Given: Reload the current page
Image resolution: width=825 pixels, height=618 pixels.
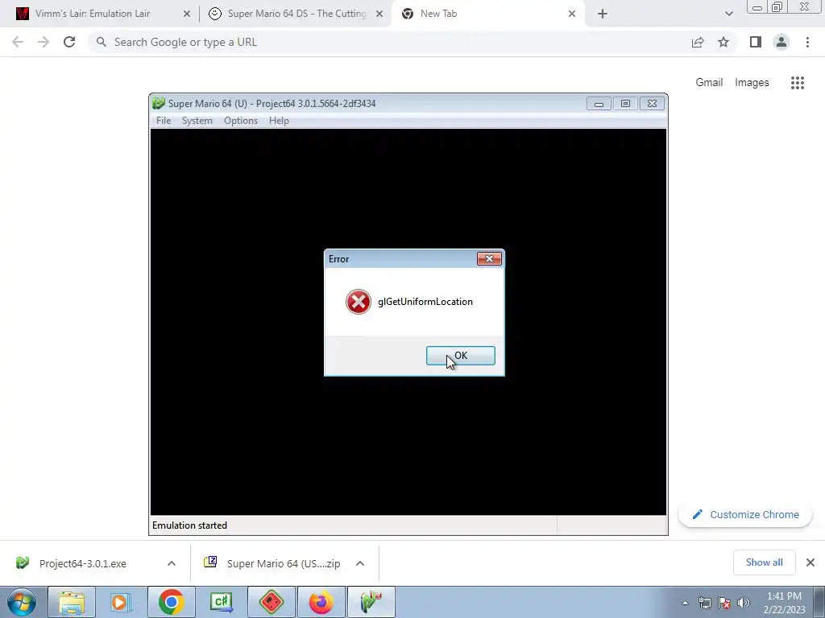Looking at the screenshot, I should tap(69, 42).
